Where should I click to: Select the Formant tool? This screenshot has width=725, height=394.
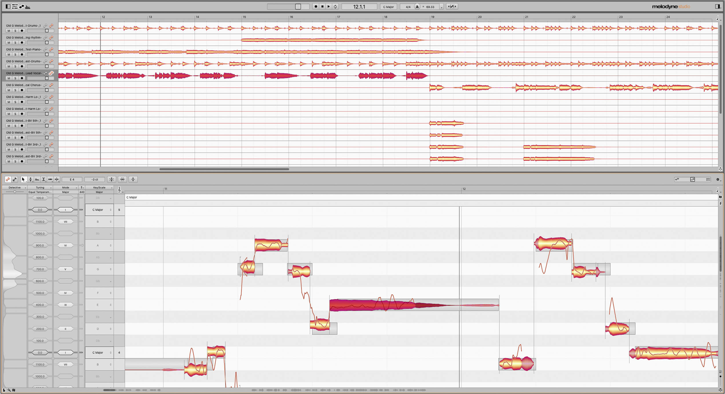coord(37,179)
